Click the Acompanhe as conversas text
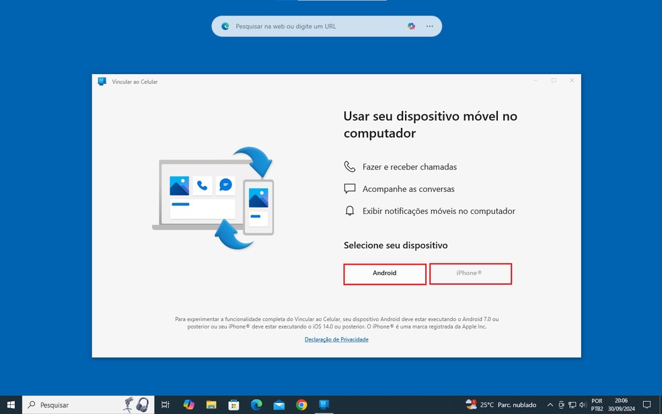 [x=408, y=189]
